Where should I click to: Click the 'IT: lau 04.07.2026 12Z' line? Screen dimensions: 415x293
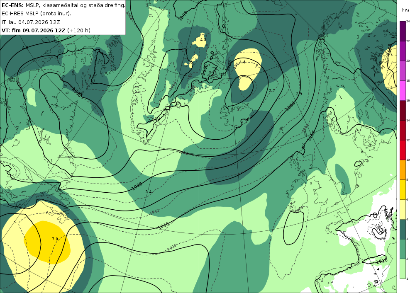pos(30,22)
